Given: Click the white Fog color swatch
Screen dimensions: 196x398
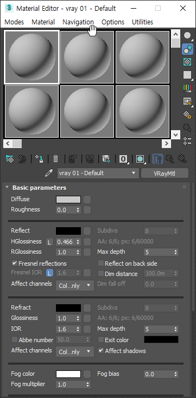Looking at the screenshot, I should (x=68, y=374).
